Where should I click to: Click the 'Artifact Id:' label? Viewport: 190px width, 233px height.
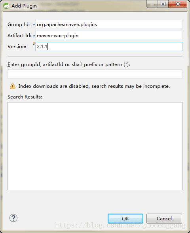19,36
